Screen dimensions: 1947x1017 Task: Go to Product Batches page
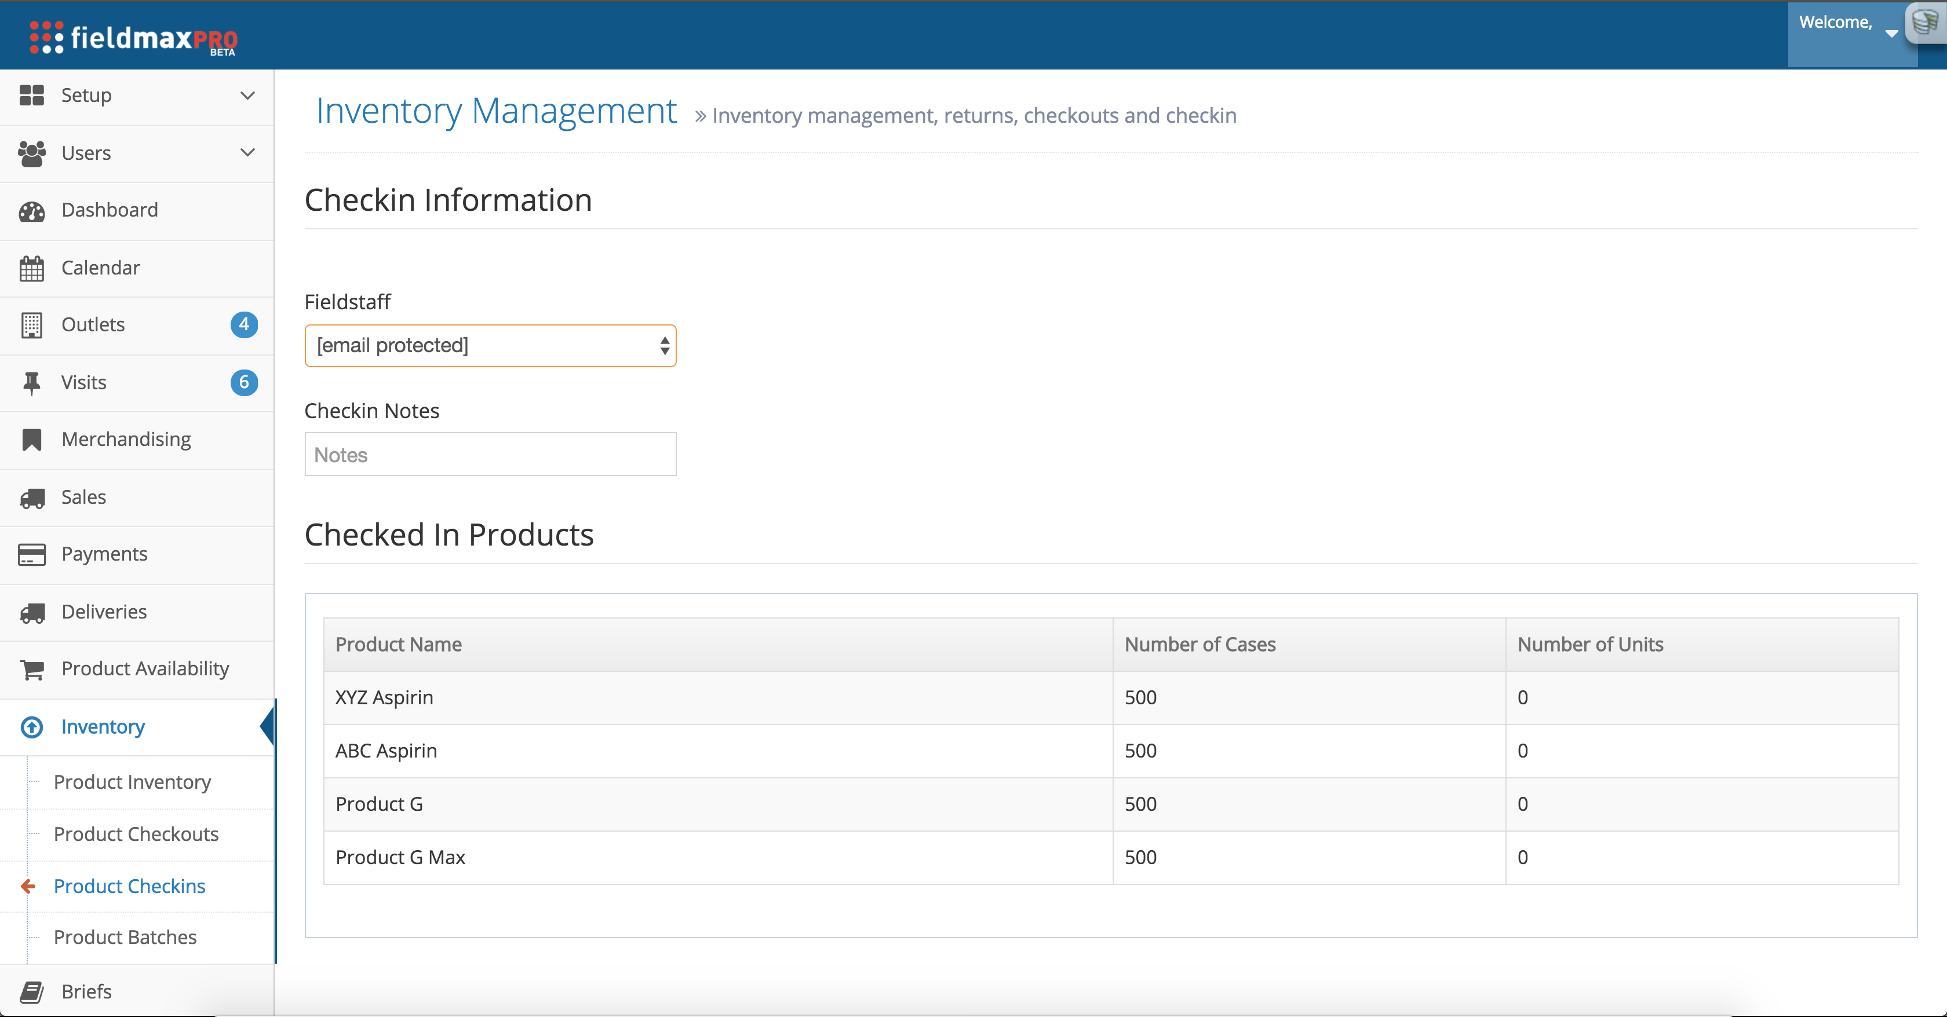[126, 937]
